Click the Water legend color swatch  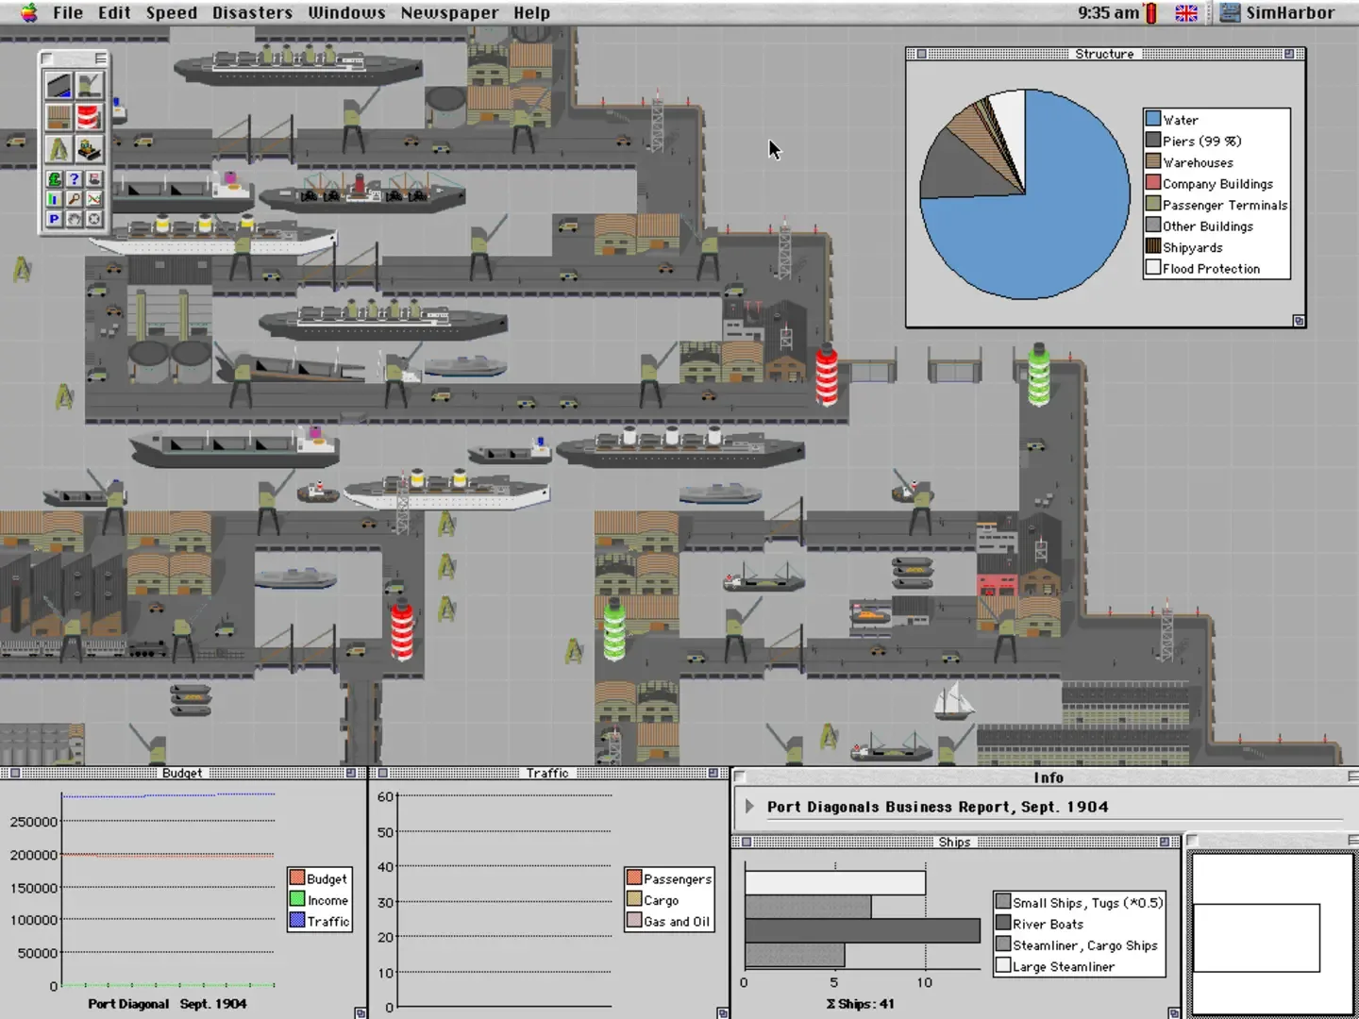(1152, 119)
